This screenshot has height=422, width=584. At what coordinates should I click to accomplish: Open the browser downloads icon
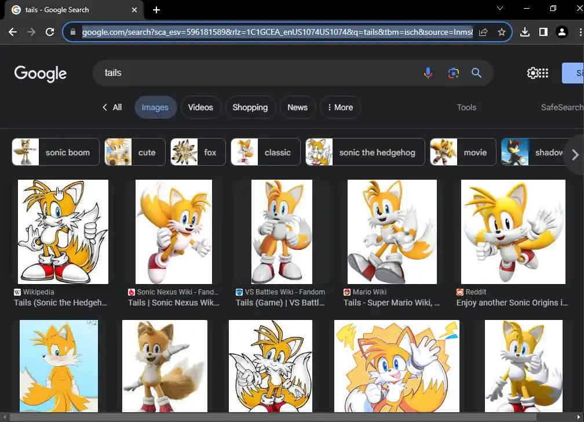click(525, 32)
